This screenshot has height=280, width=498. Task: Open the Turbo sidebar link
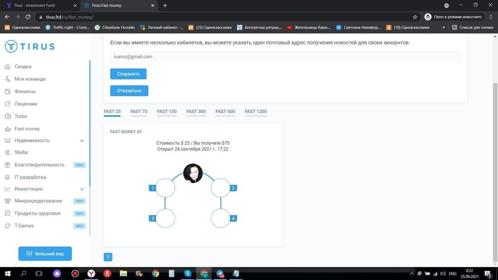[x=21, y=116]
